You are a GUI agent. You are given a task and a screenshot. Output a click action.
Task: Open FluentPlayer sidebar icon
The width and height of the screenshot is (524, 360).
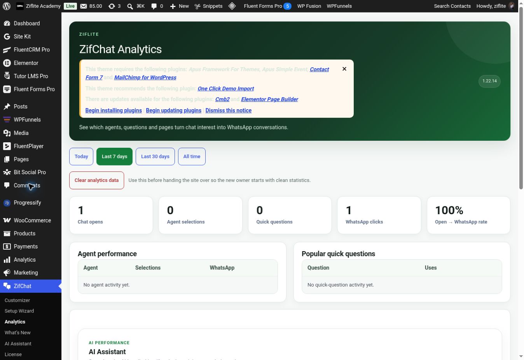[x=7, y=146]
